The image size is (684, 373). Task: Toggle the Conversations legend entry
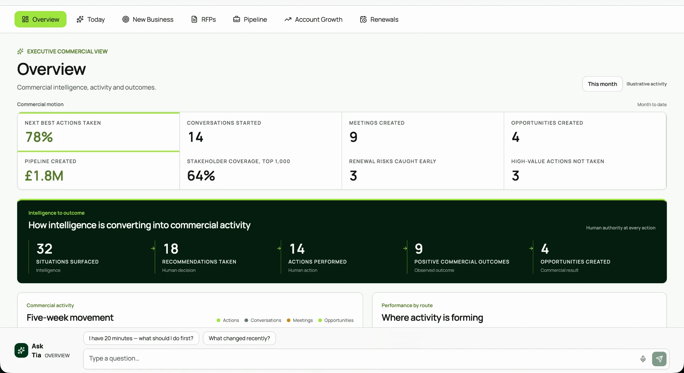click(263, 320)
